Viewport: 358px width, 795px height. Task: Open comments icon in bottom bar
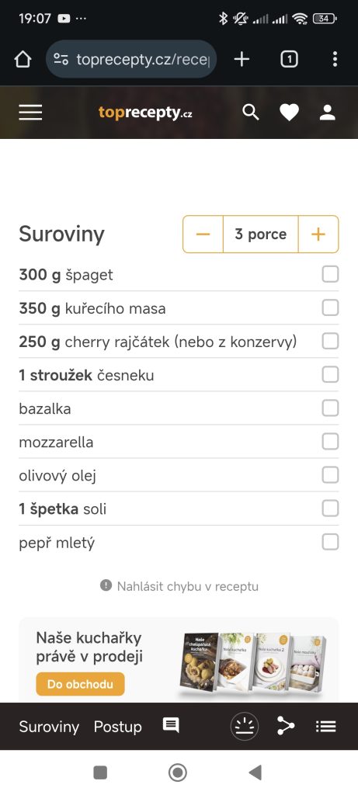[171, 726]
